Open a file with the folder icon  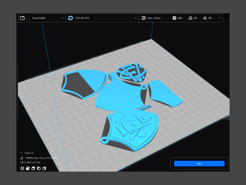pyautogui.click(x=23, y=18)
